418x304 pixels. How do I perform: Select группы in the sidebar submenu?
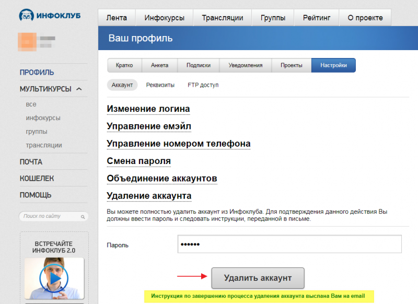pyautogui.click(x=37, y=131)
